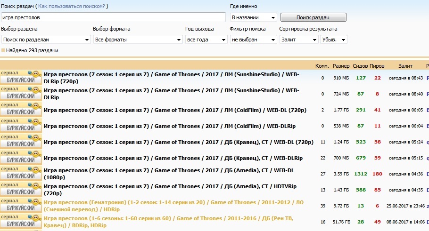Image resolution: width=429 pixels, height=231 pixels.
Task: Click the peers count '180'
Action: 377,174
